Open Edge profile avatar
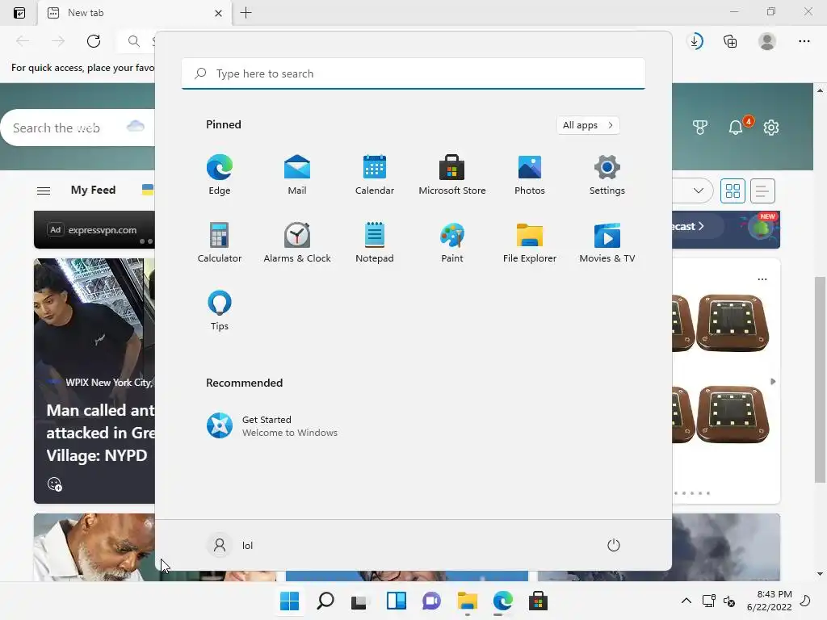Image resolution: width=827 pixels, height=620 pixels. pos(767,41)
